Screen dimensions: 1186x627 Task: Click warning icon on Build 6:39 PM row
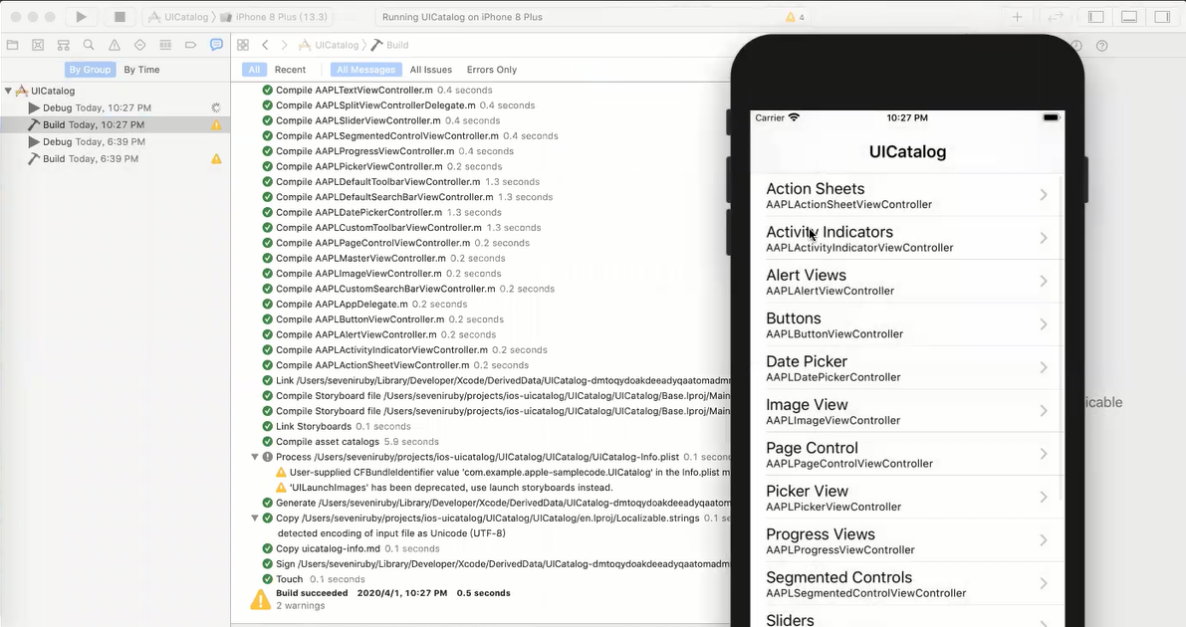tap(216, 159)
